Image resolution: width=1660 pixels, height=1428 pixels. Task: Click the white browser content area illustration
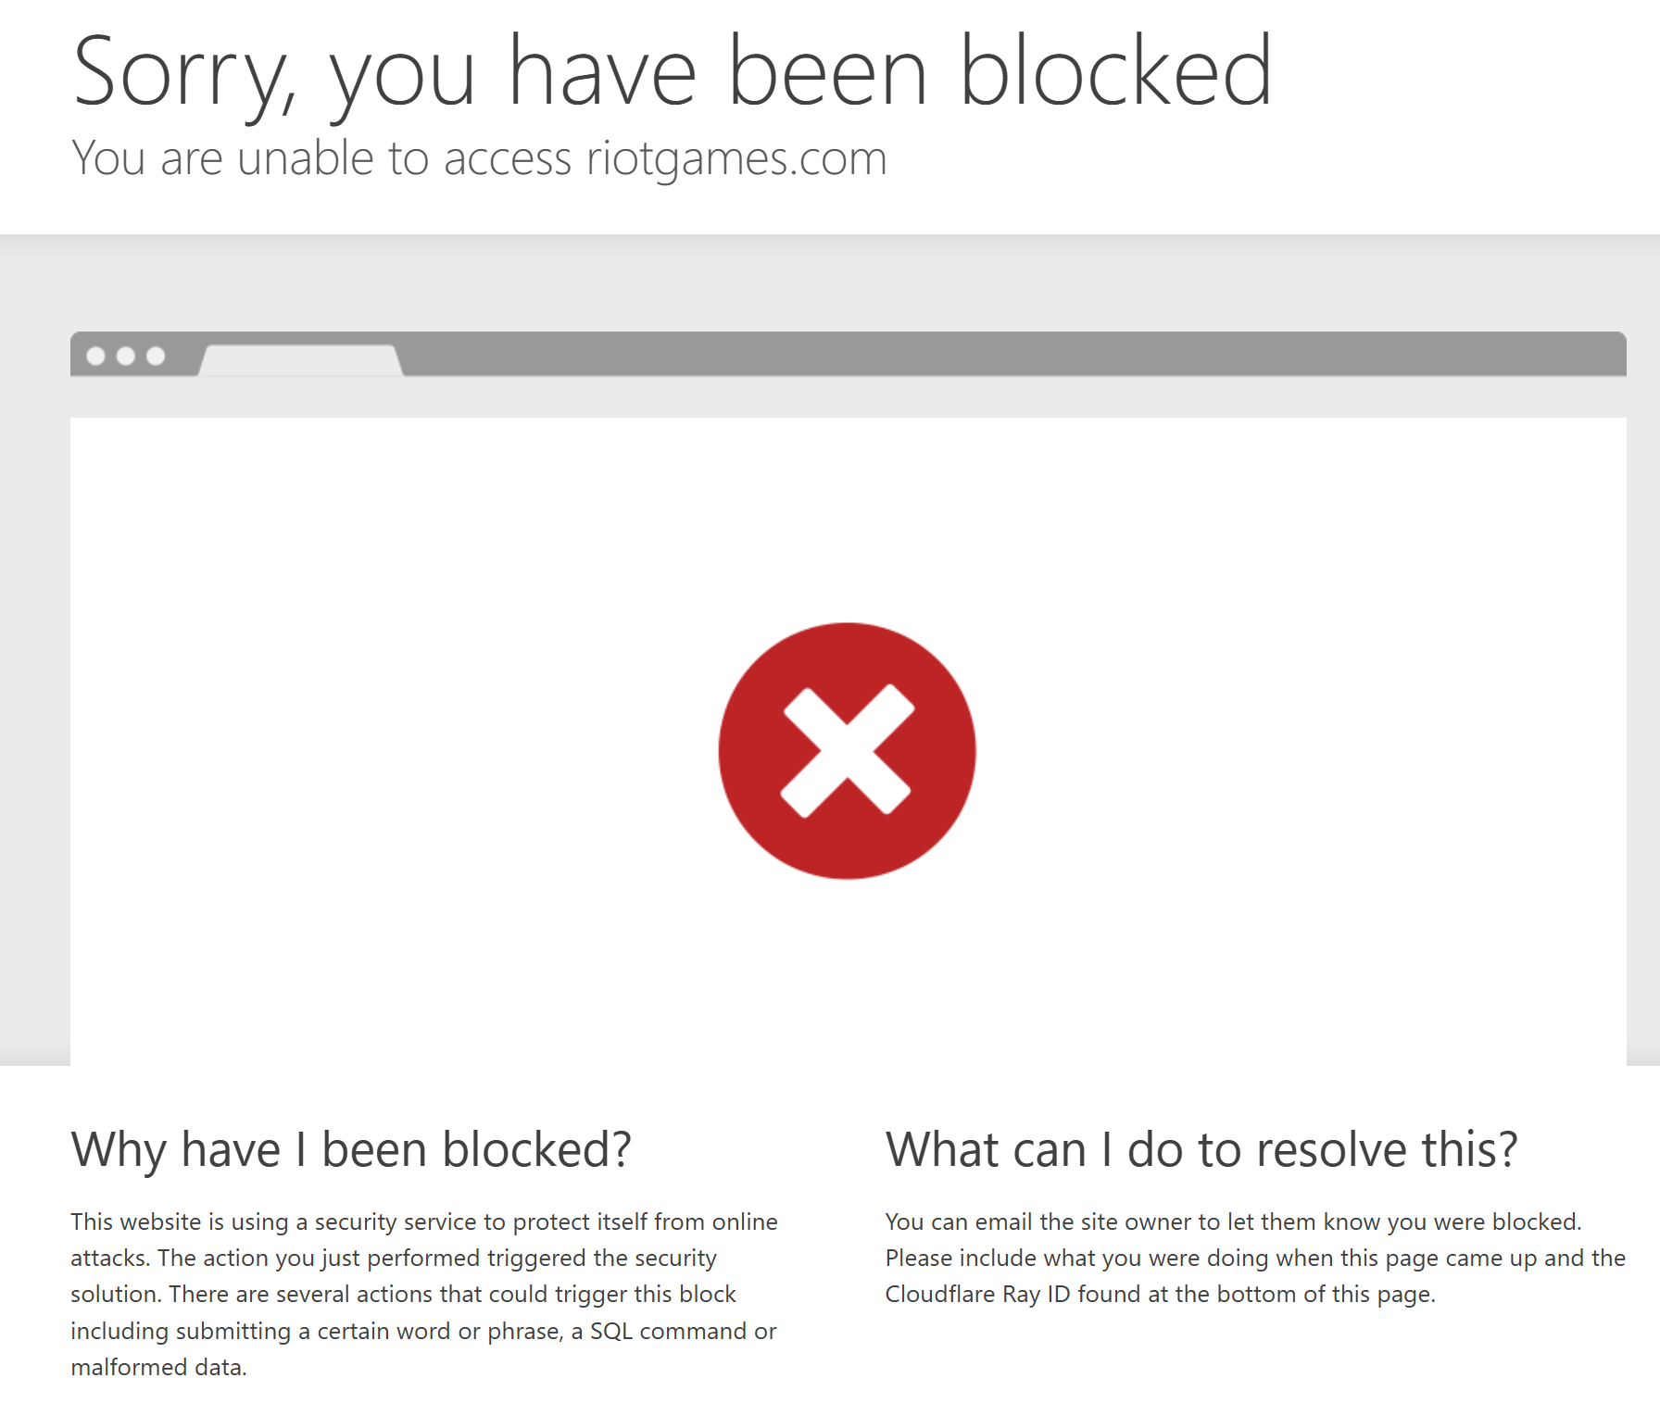[849, 741]
